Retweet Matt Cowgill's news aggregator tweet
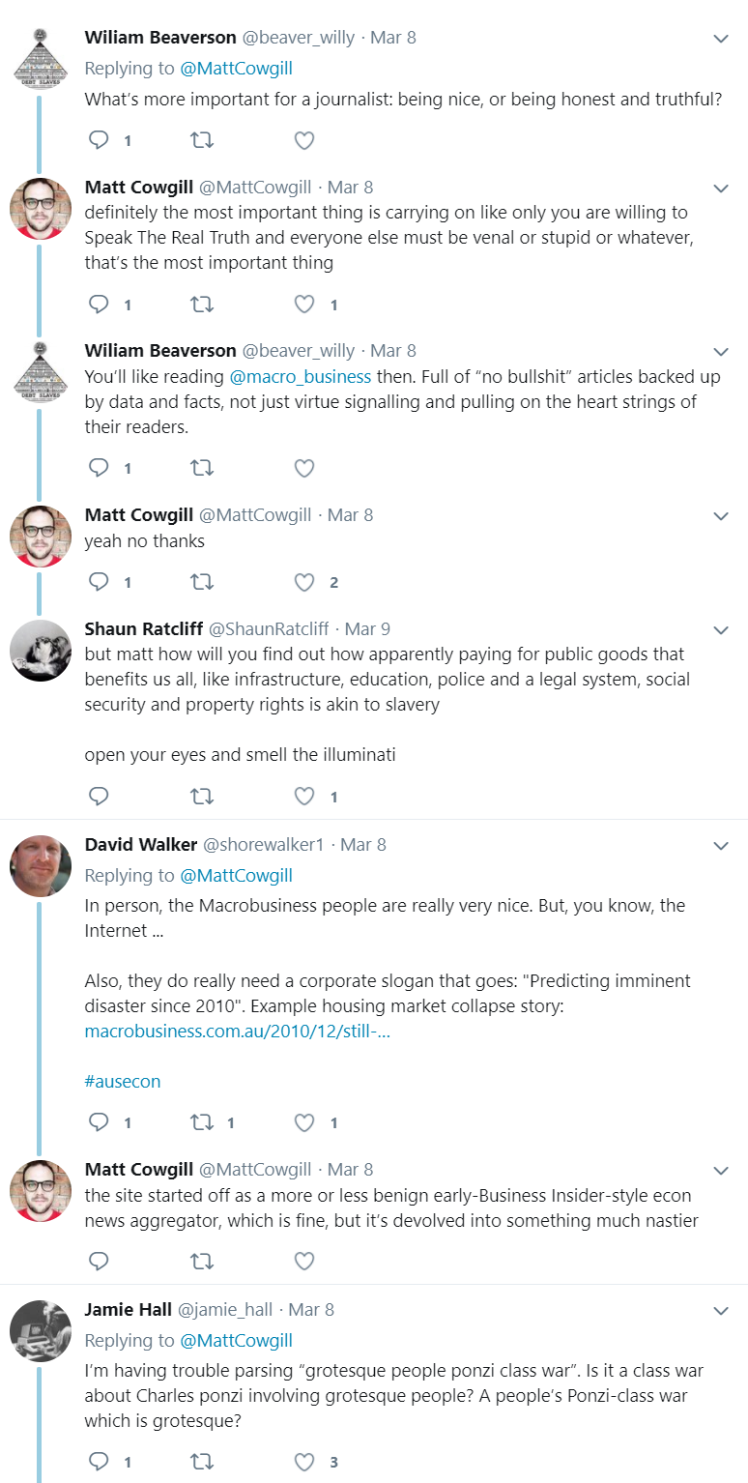This screenshot has width=748, height=1483. 202,1261
